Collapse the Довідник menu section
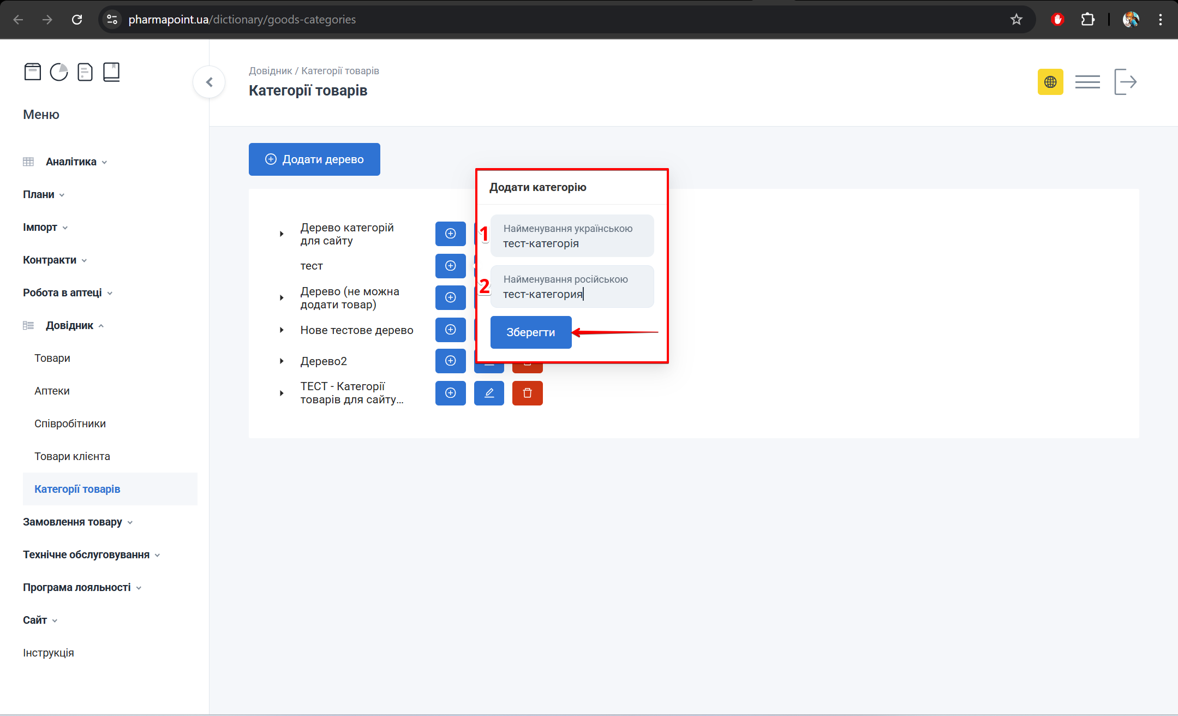Image resolution: width=1178 pixels, height=716 pixels. 69,325
